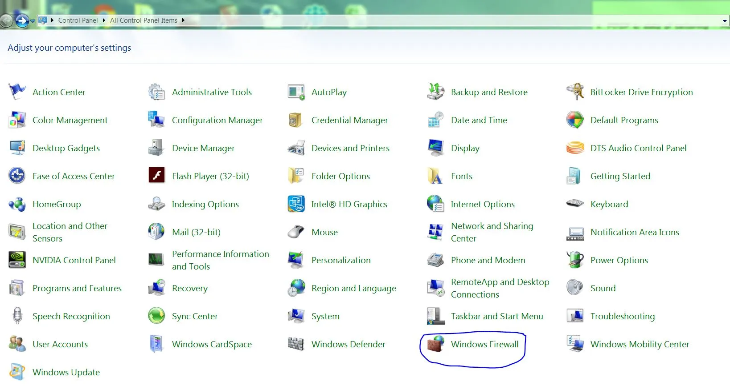Viewport: 730px width, 390px height.
Task: Click the Getting Started link
Action: [x=620, y=176]
